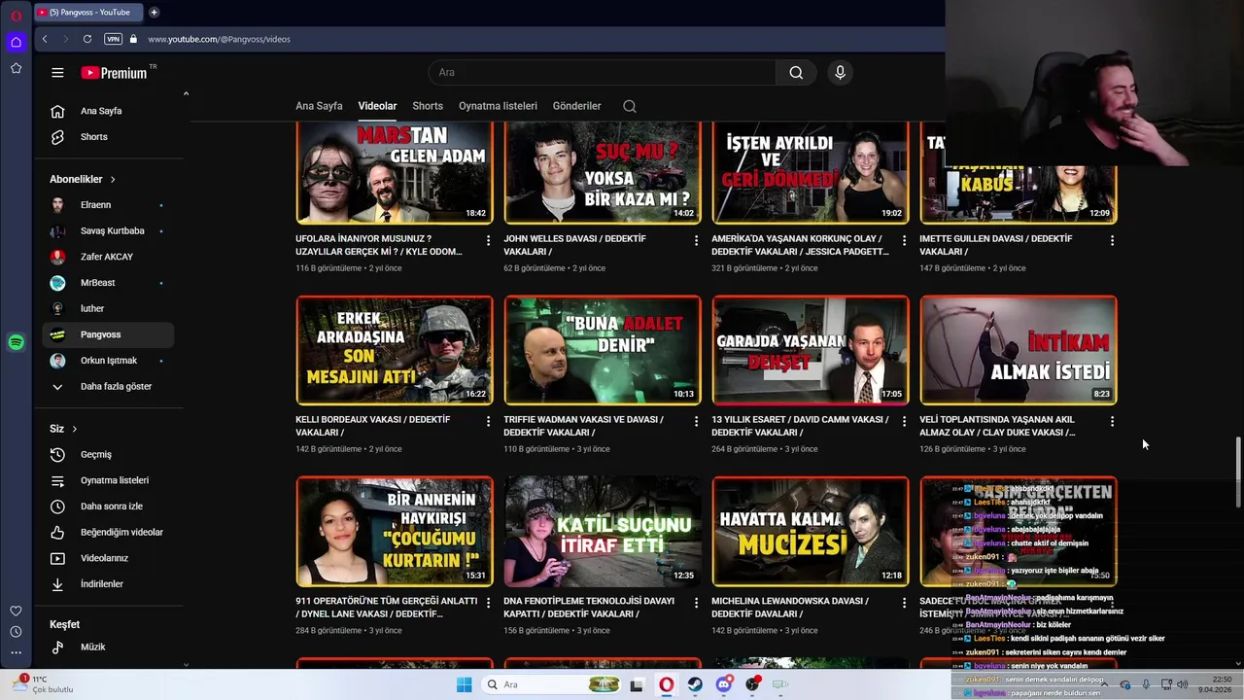This screenshot has height=700, width=1244.
Task: Open a new browser tab
Action: coord(154,12)
